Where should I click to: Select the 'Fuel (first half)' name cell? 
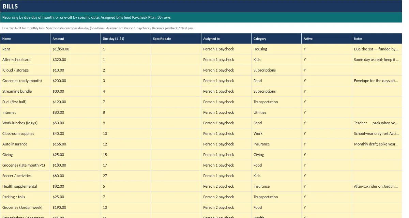point(25,102)
